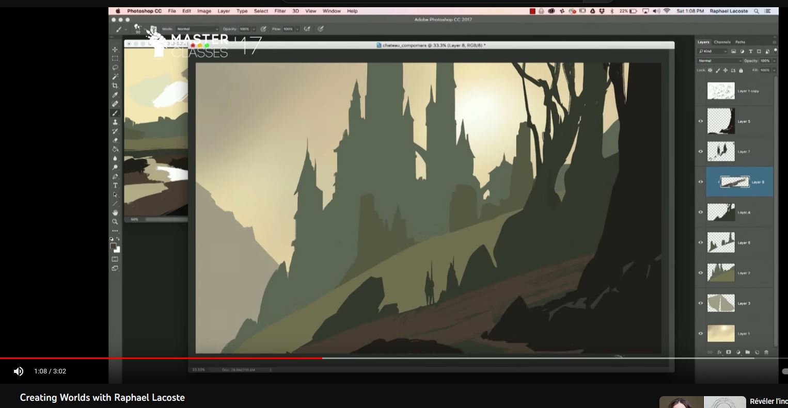Open tool preset picker arrow
Image resolution: width=788 pixels, height=408 pixels.
[125, 29]
